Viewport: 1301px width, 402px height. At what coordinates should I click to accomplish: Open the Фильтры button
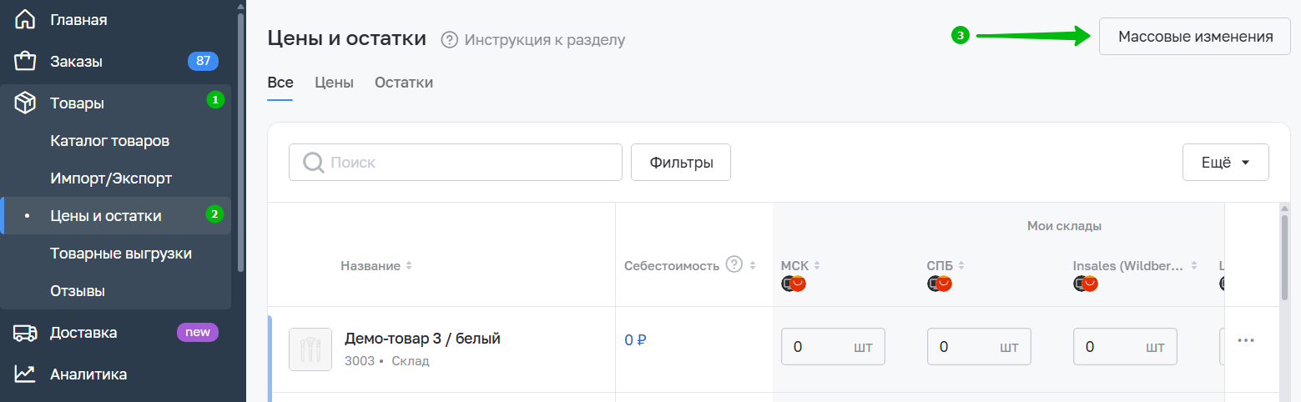click(681, 163)
